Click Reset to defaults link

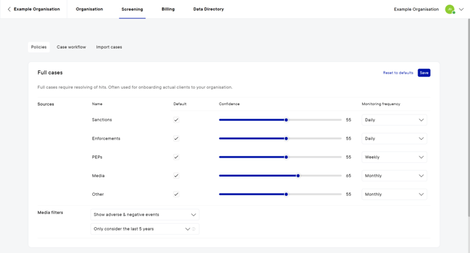(398, 73)
